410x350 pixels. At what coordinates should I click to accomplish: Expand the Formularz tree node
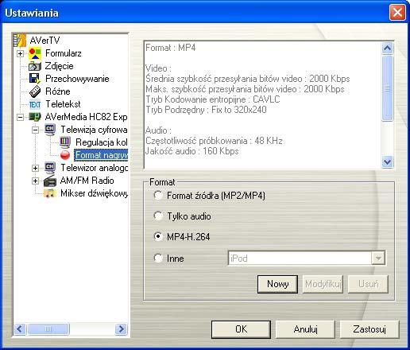click(x=20, y=53)
